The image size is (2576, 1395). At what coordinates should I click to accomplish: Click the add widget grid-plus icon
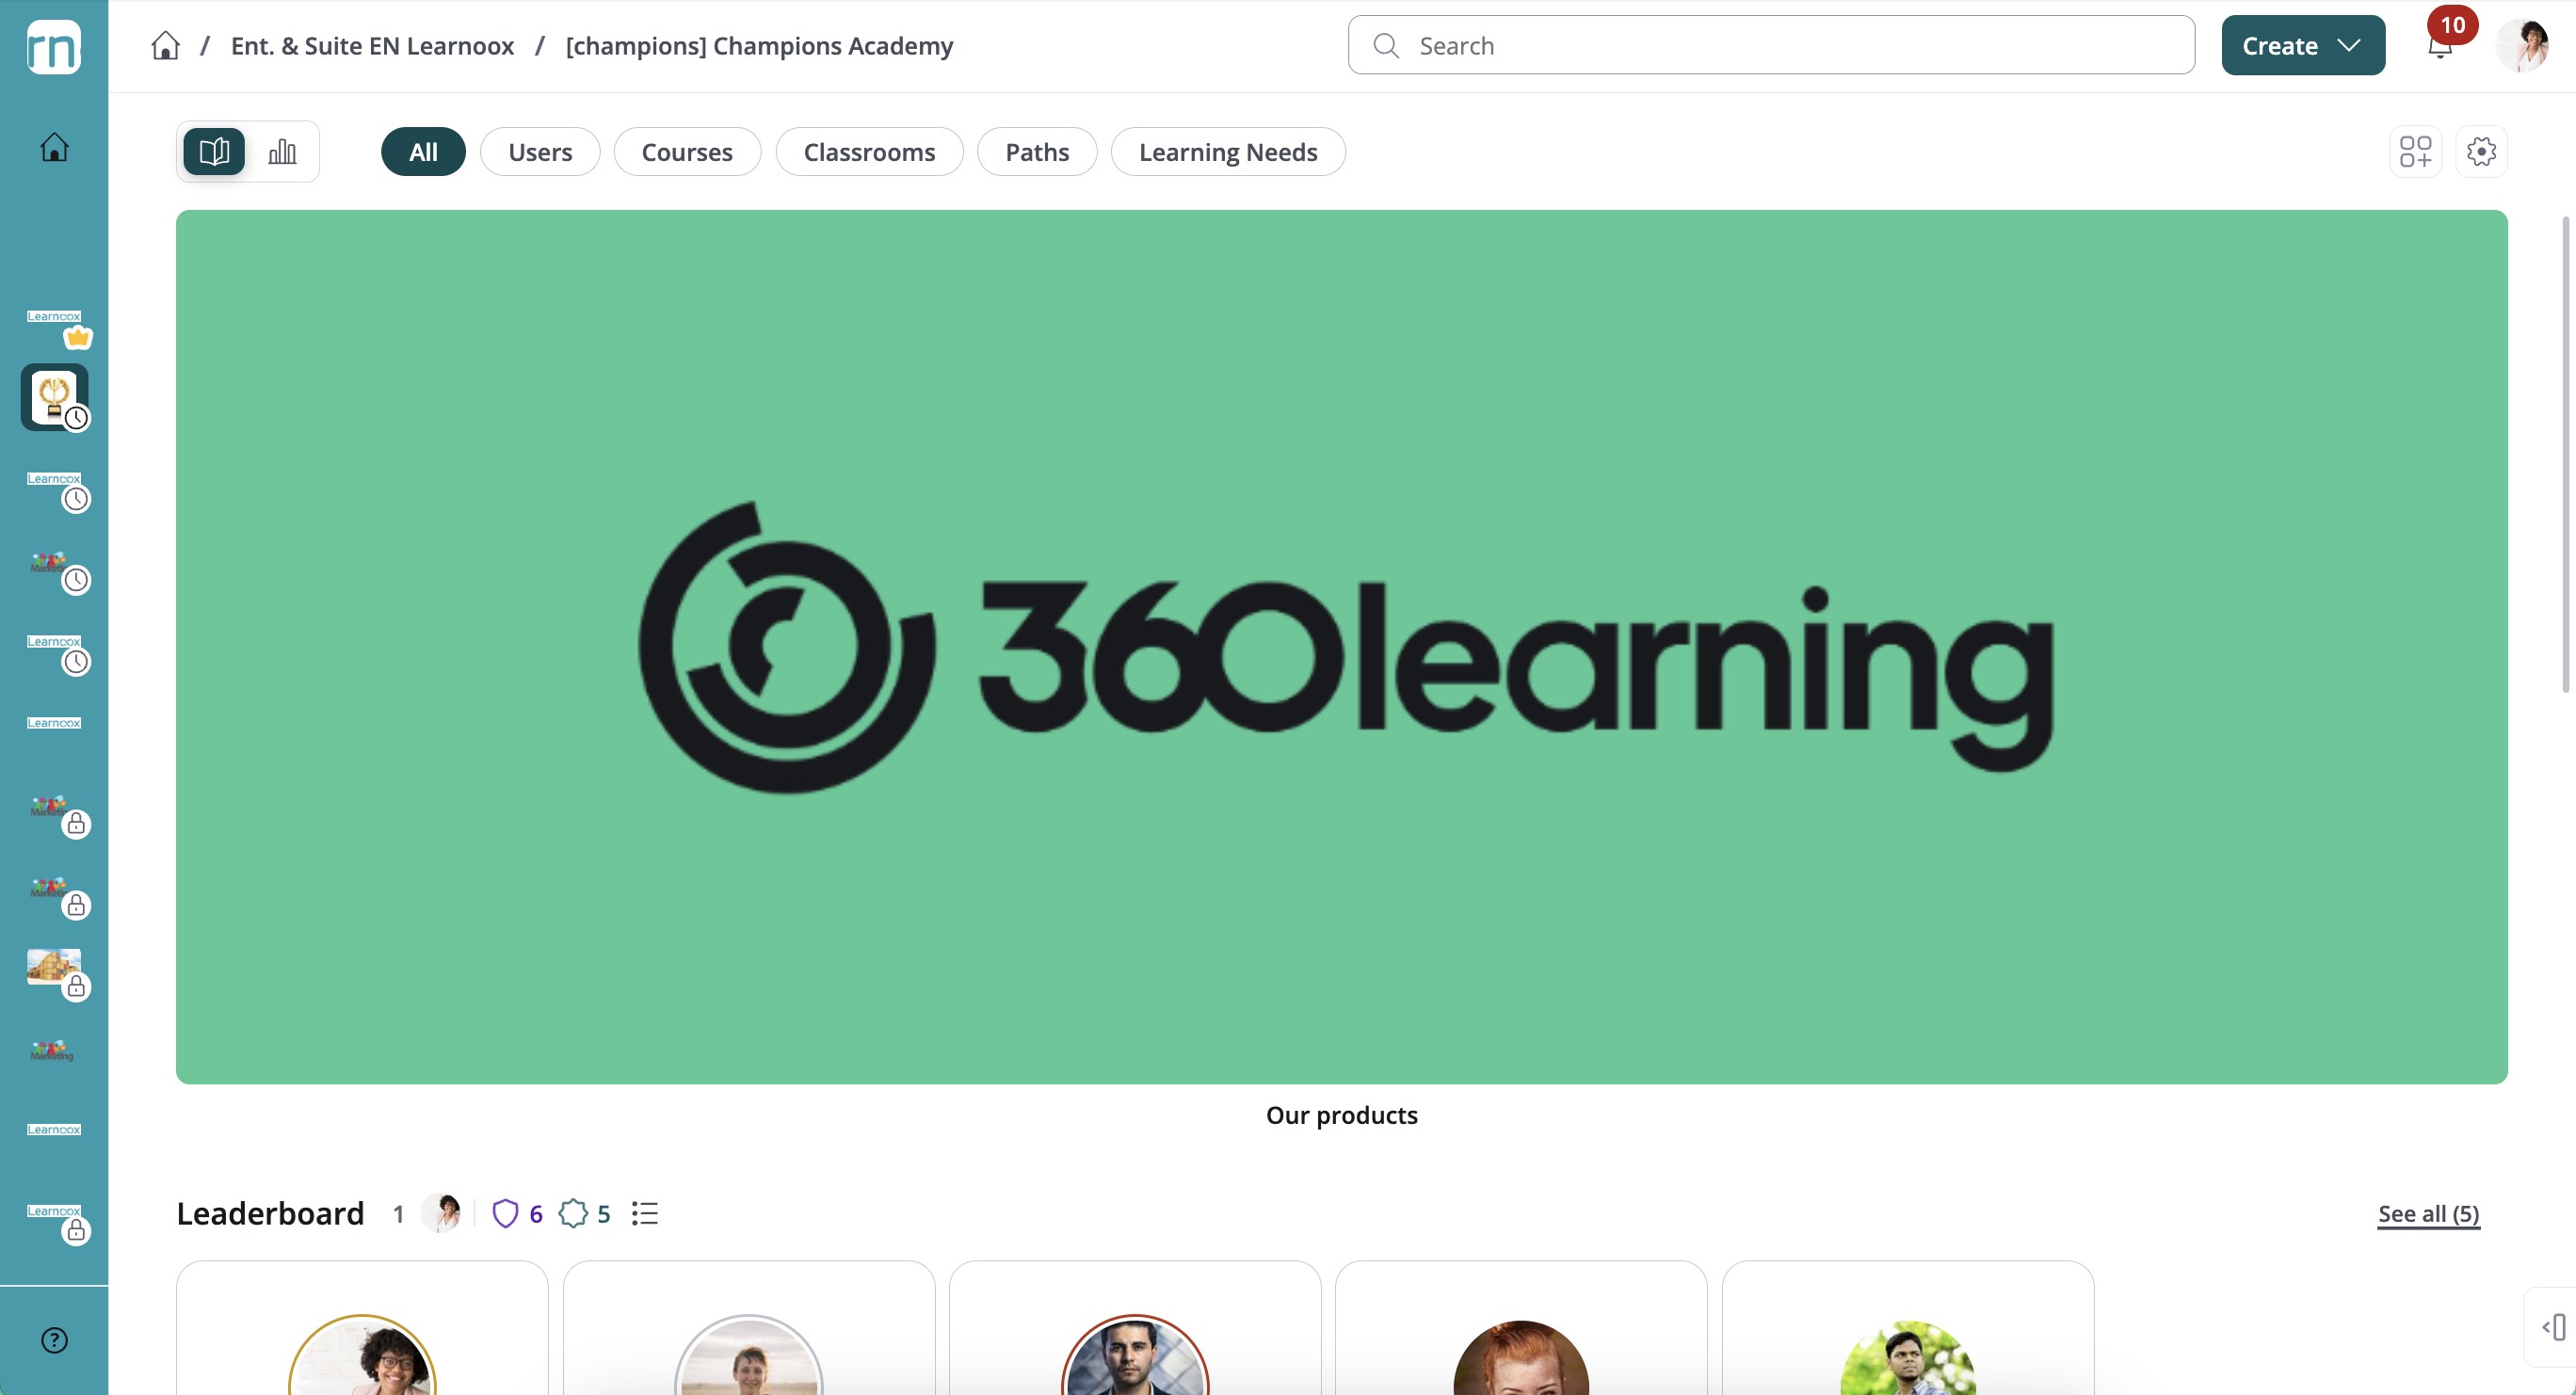click(x=2416, y=152)
